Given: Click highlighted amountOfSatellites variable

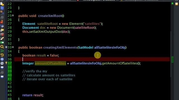Looking at the screenshot, I should tap(50, 63).
